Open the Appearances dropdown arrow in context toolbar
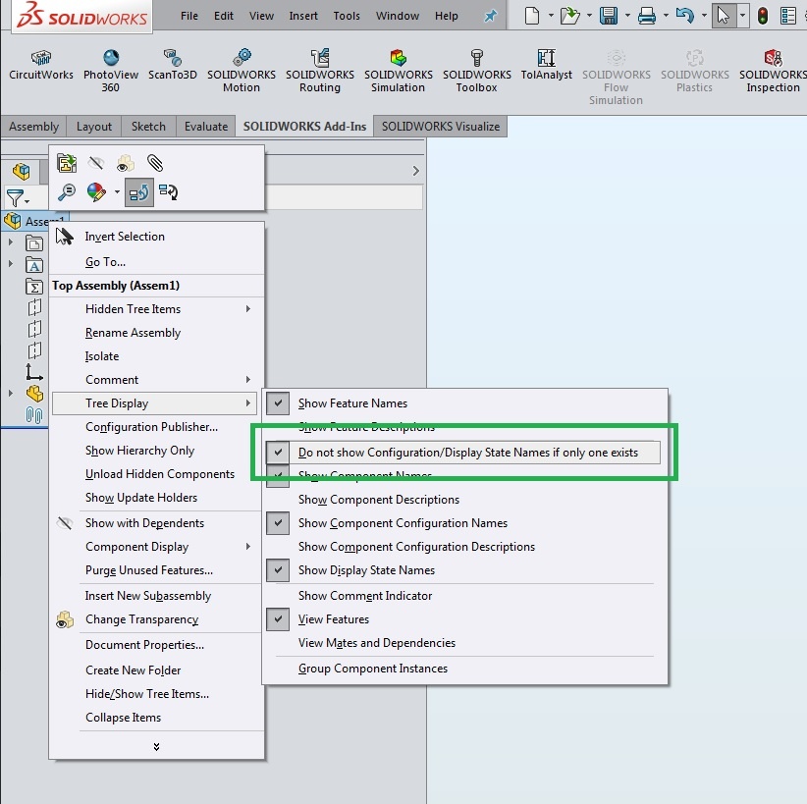 point(118,192)
